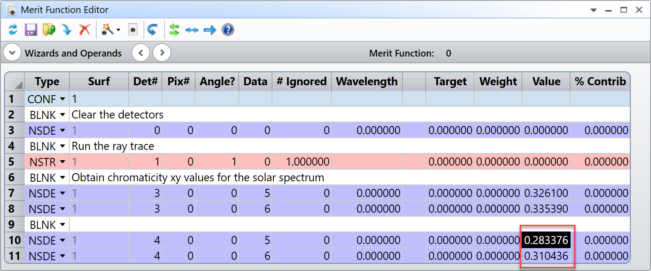This screenshot has width=651, height=271.
Task: Select the value 0.335390 in row 8
Action: click(546, 209)
